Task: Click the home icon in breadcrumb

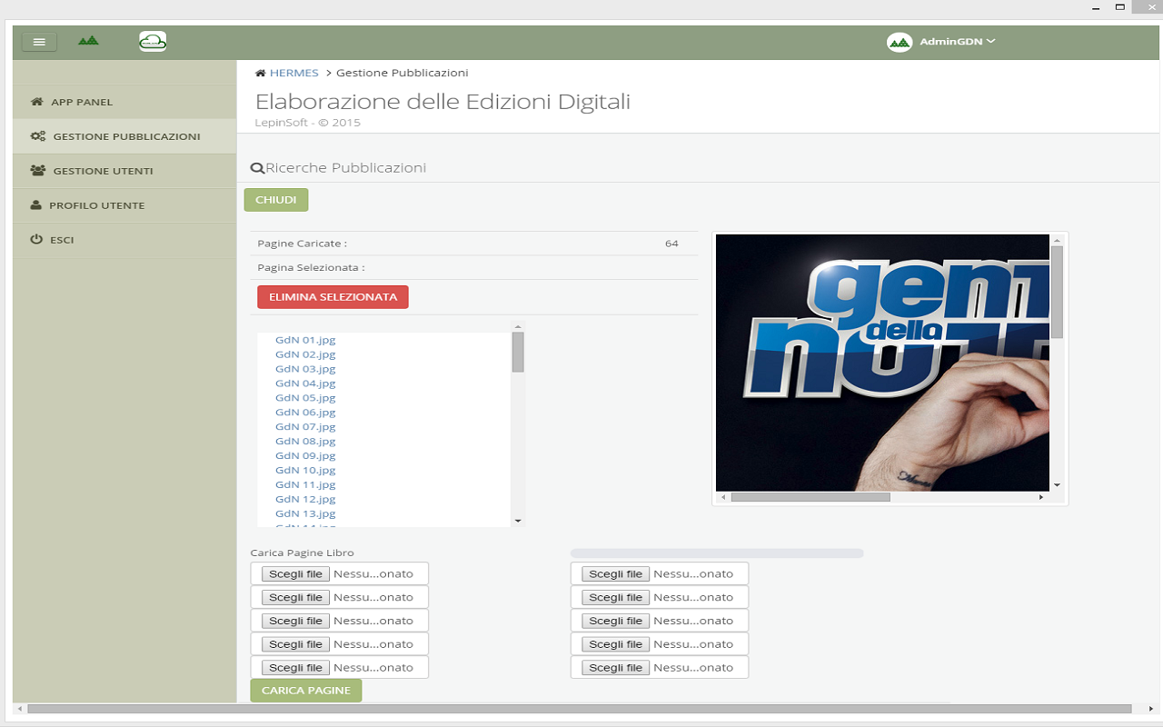Action: pos(261,73)
